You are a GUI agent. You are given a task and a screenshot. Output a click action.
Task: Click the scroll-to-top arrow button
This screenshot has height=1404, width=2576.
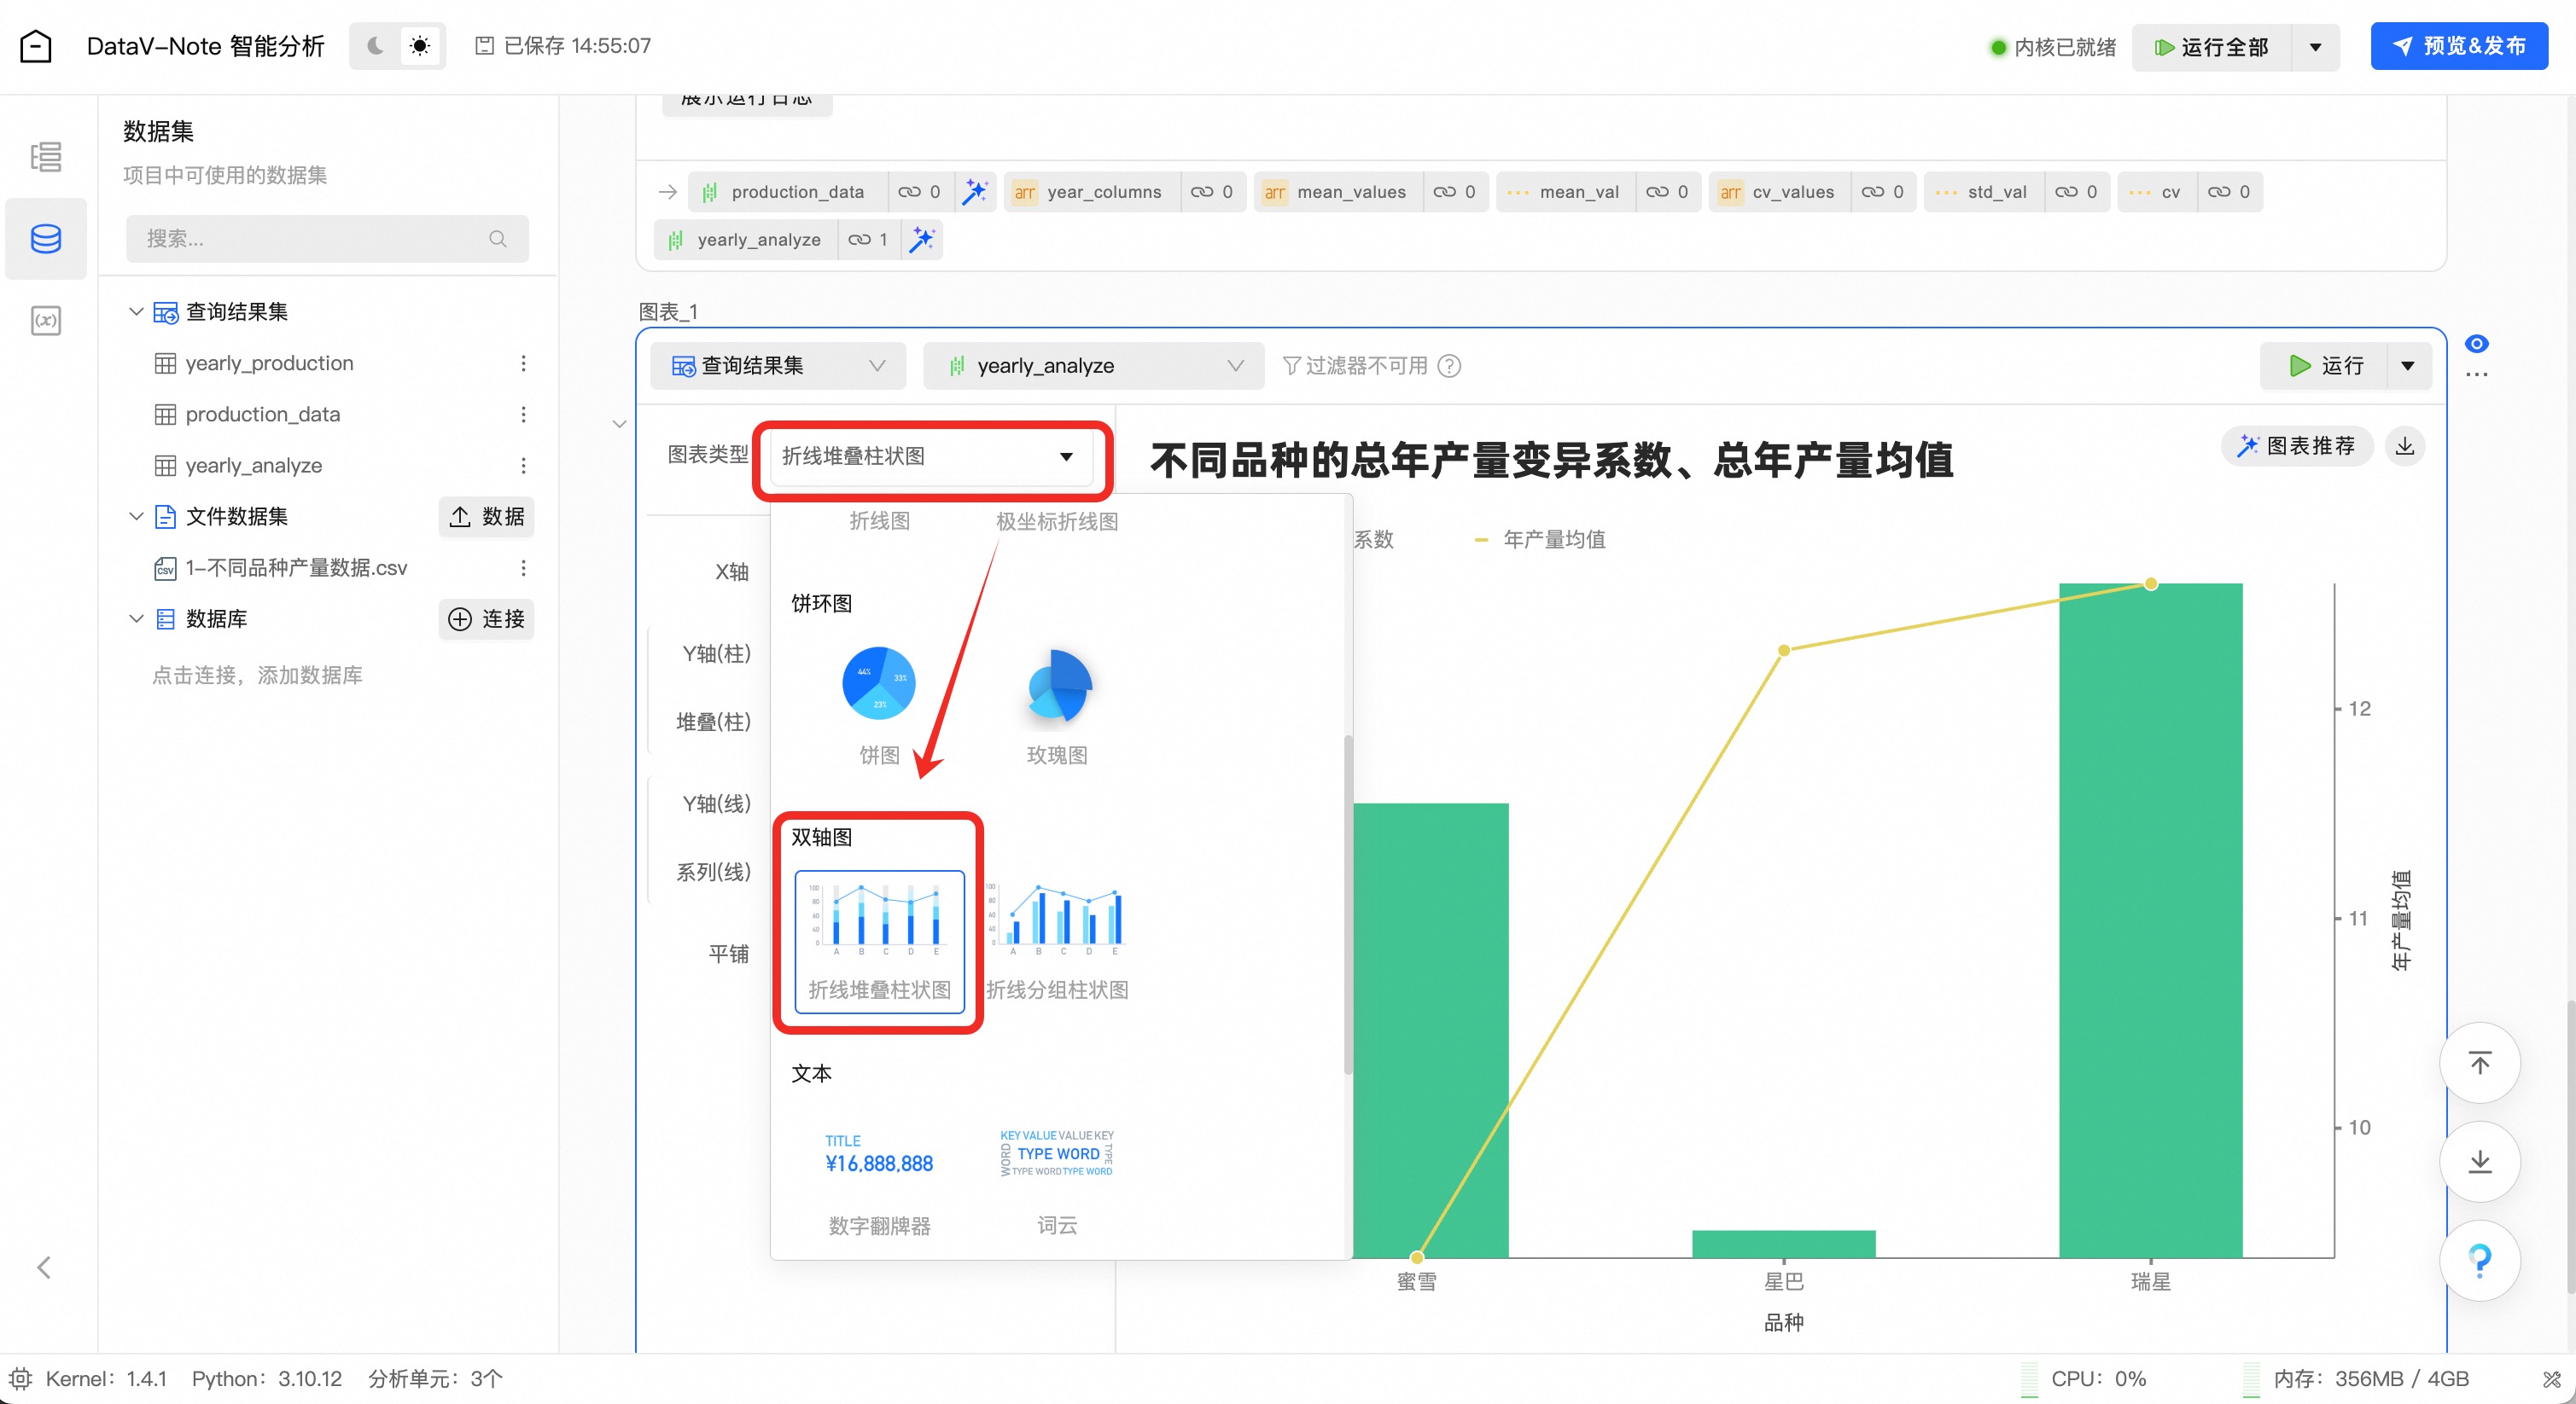pos(2479,1062)
